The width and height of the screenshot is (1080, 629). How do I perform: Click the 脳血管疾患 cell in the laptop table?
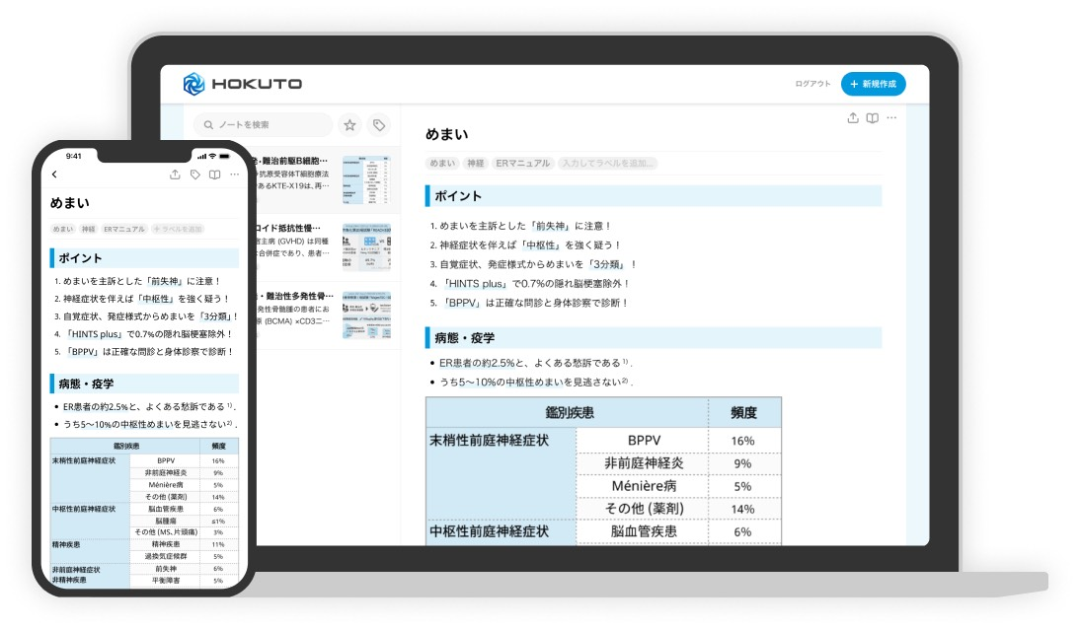point(643,531)
